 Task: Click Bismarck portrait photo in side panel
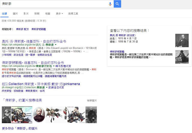point(182,40)
